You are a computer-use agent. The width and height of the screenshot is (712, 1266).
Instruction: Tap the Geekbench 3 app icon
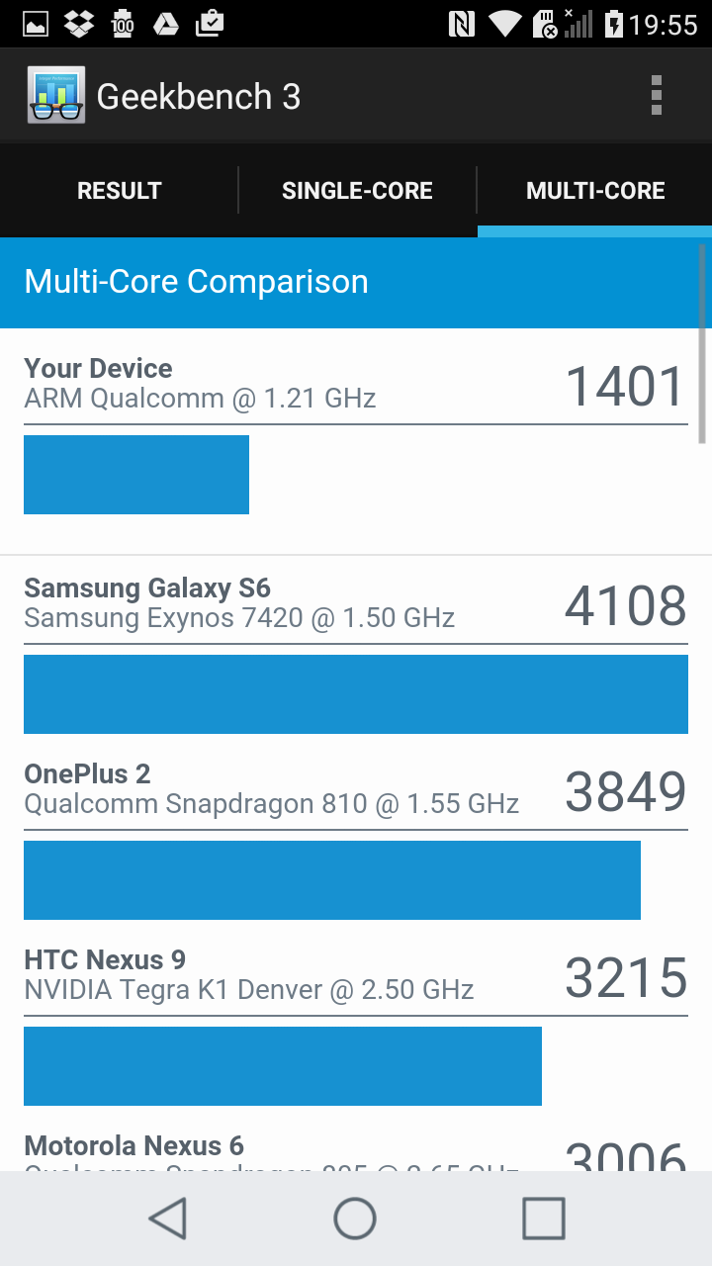tap(56, 96)
